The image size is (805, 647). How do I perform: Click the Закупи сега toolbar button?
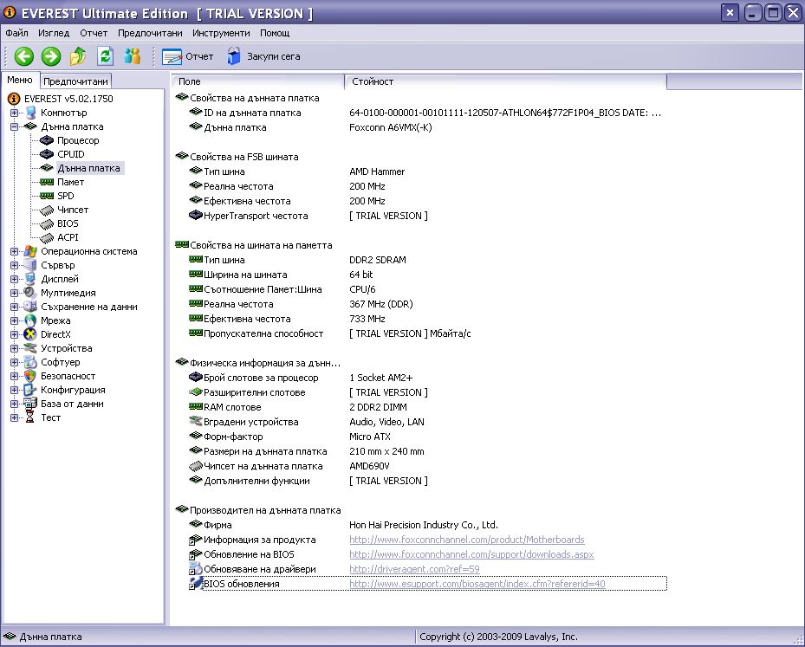[x=263, y=56]
